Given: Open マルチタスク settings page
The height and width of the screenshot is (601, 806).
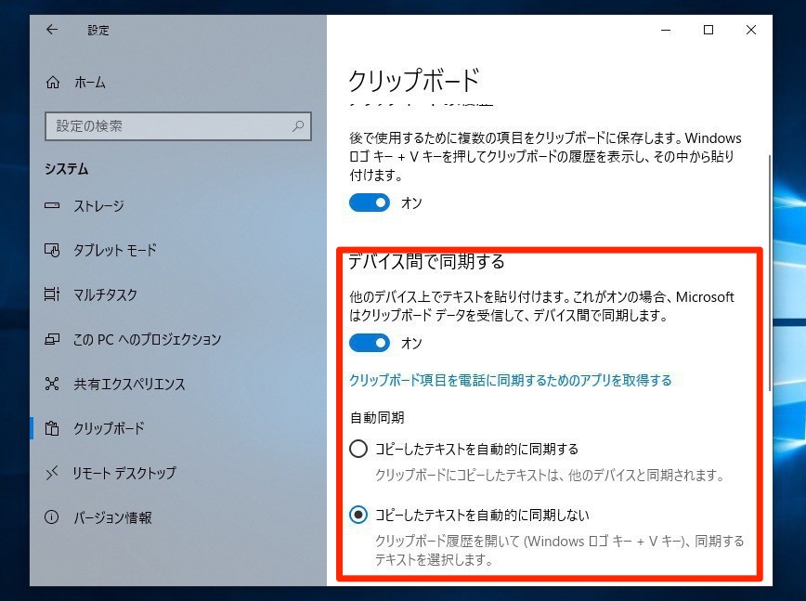Looking at the screenshot, I should pos(105,294).
